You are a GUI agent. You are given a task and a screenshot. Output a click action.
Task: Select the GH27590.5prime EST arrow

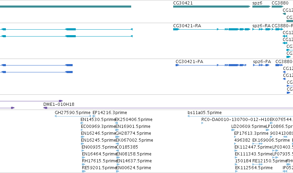pos(73,116)
